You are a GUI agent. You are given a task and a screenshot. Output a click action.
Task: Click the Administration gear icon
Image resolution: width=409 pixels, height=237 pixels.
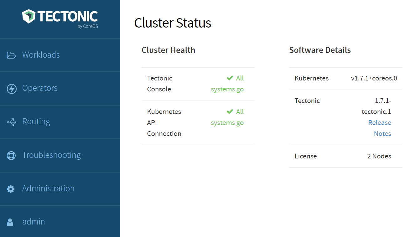click(11, 189)
